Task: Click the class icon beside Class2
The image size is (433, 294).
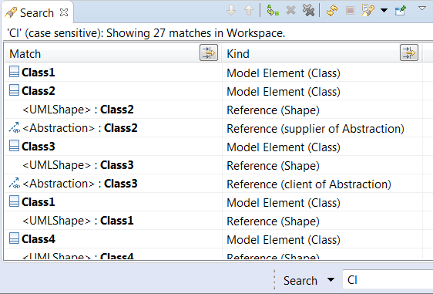Action: point(14,90)
